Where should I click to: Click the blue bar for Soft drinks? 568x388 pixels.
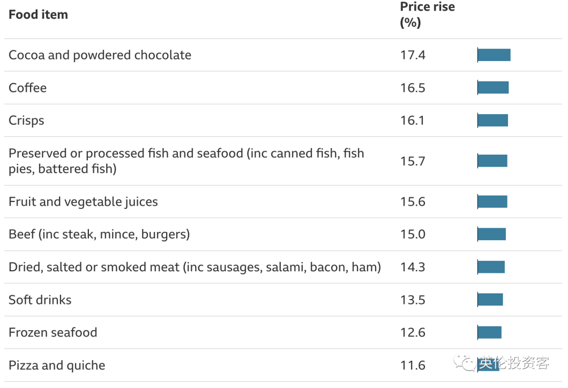(x=490, y=300)
